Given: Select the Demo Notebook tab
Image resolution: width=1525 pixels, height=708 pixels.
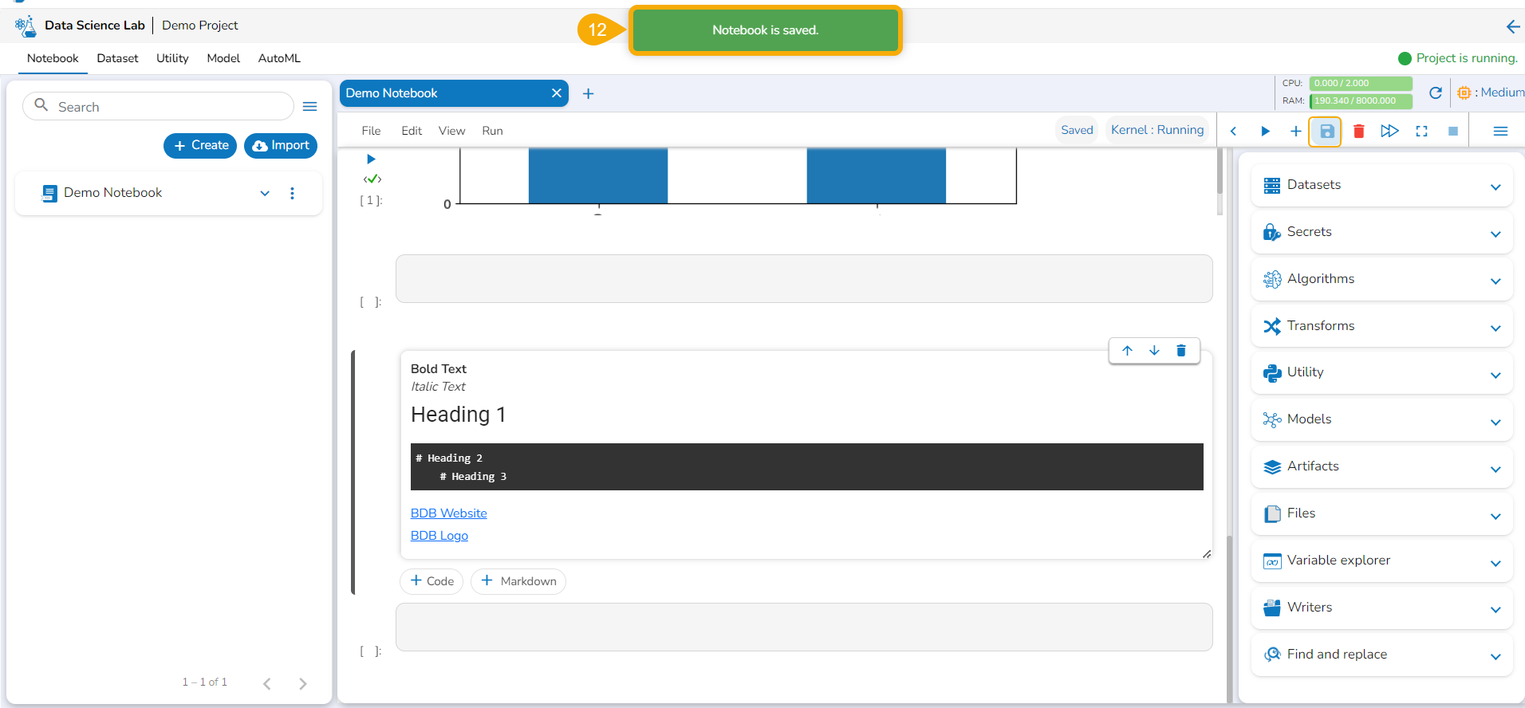Looking at the screenshot, I should [x=454, y=93].
